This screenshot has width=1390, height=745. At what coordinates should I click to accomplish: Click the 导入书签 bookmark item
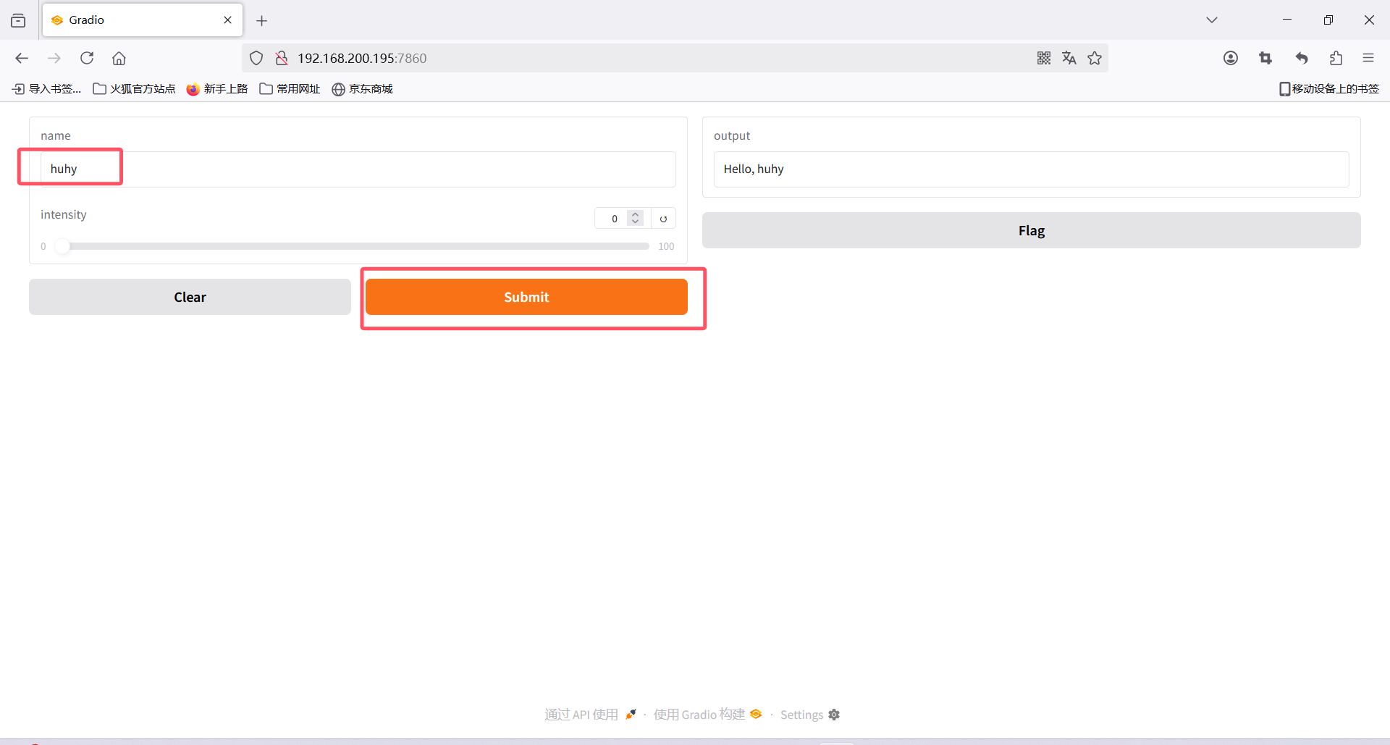pyautogui.click(x=47, y=88)
